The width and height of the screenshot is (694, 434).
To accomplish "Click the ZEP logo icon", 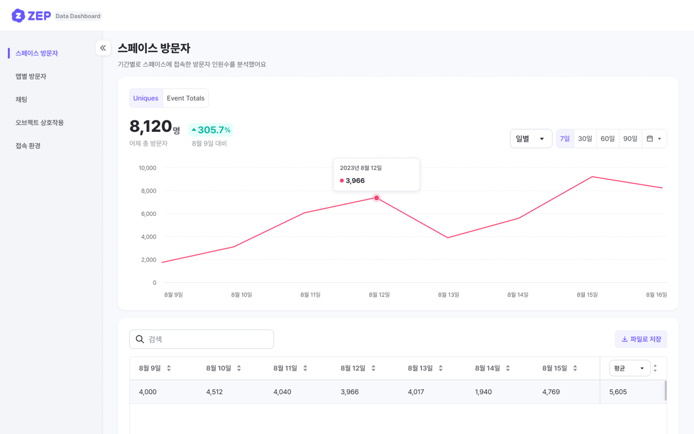I will tap(18, 16).
